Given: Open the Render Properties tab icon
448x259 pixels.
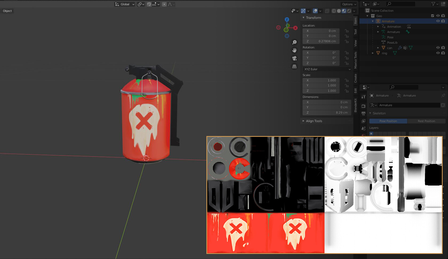Looking at the screenshot, I should pos(363,106).
